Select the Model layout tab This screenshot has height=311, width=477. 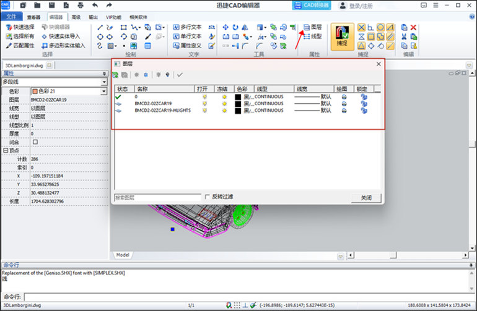pos(123,255)
